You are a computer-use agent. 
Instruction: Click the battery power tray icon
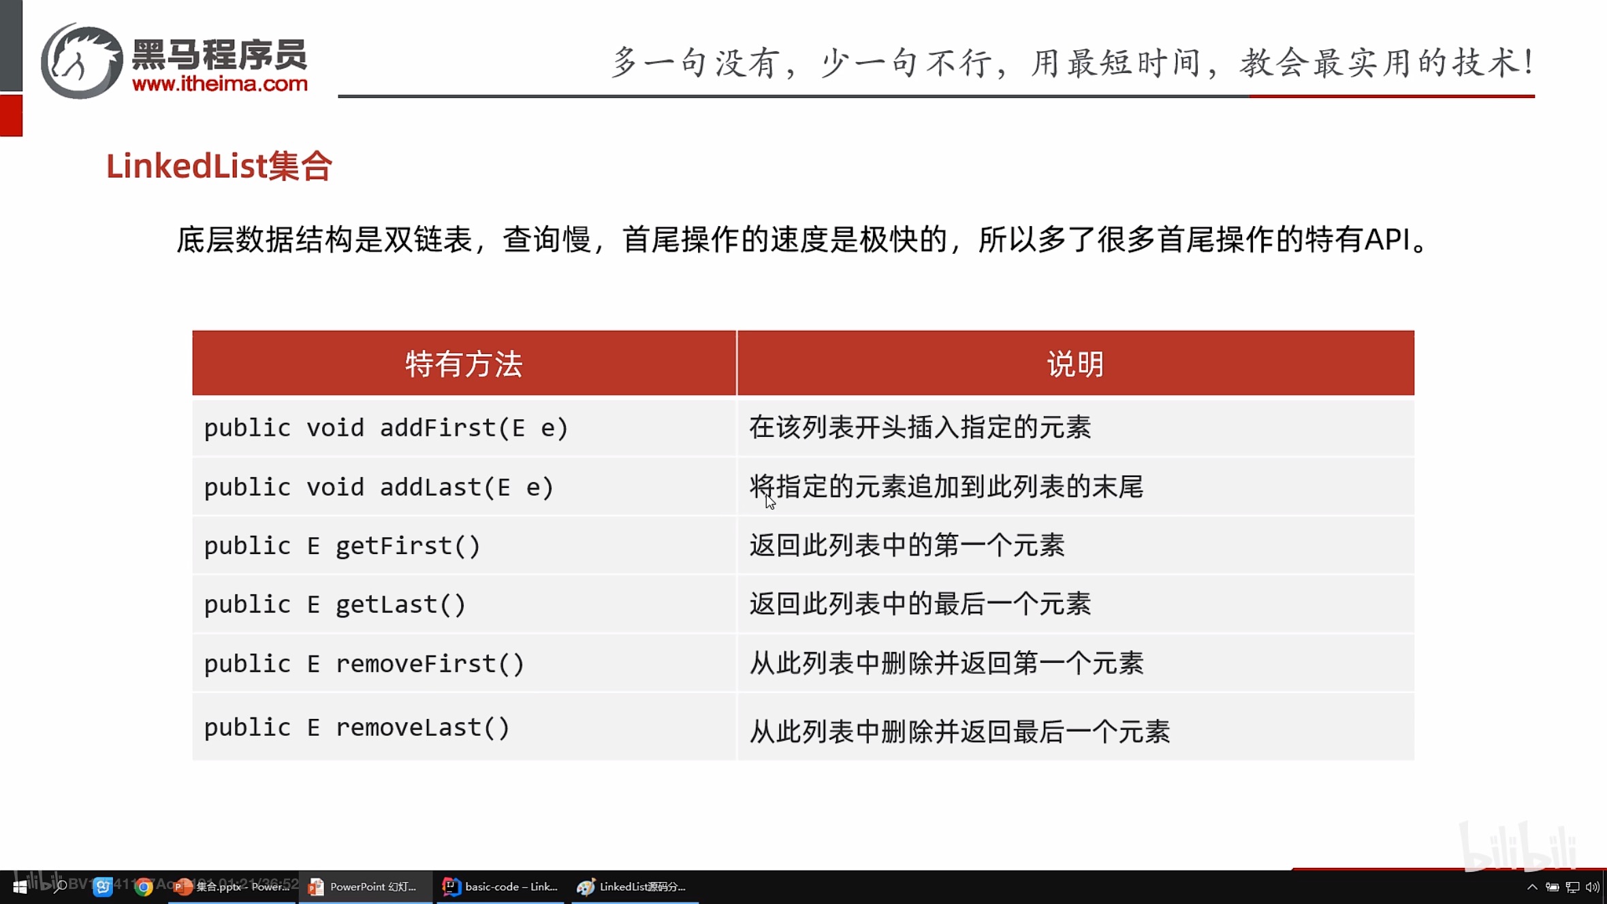(1552, 887)
